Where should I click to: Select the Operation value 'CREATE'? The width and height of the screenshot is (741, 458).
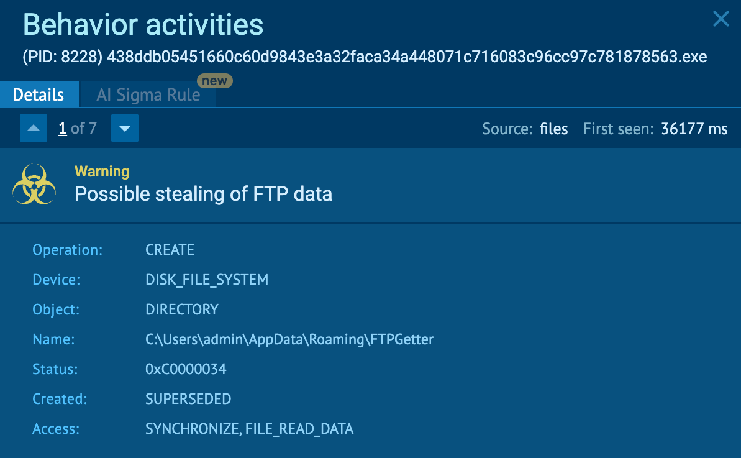(x=170, y=250)
